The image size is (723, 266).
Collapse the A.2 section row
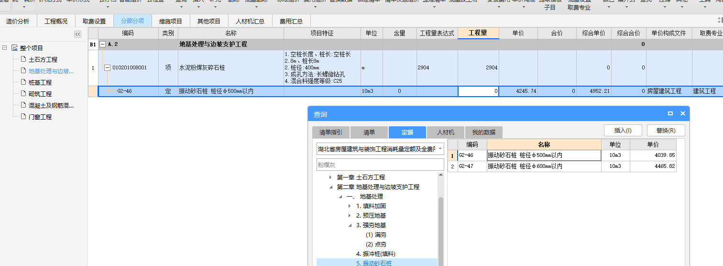(x=102, y=44)
